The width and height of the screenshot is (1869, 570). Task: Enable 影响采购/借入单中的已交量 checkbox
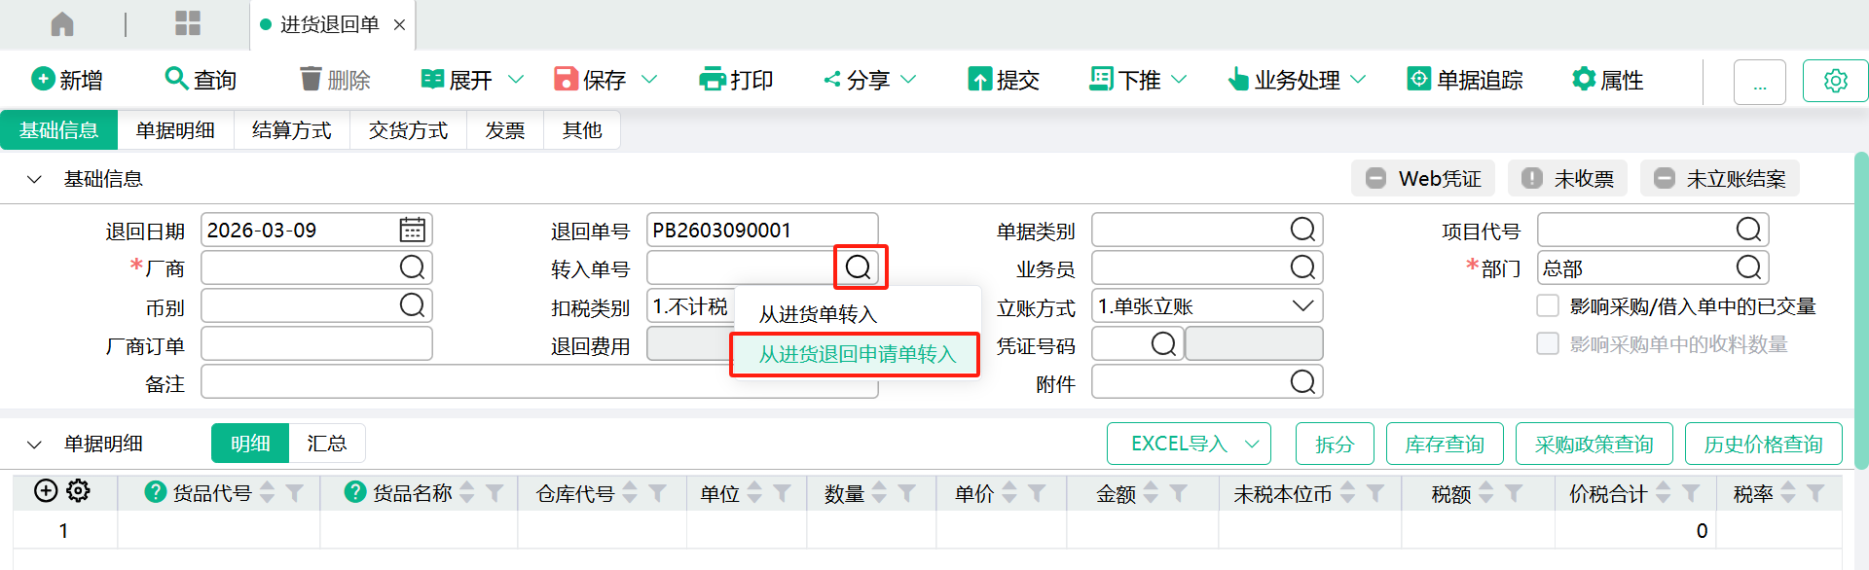click(1548, 305)
